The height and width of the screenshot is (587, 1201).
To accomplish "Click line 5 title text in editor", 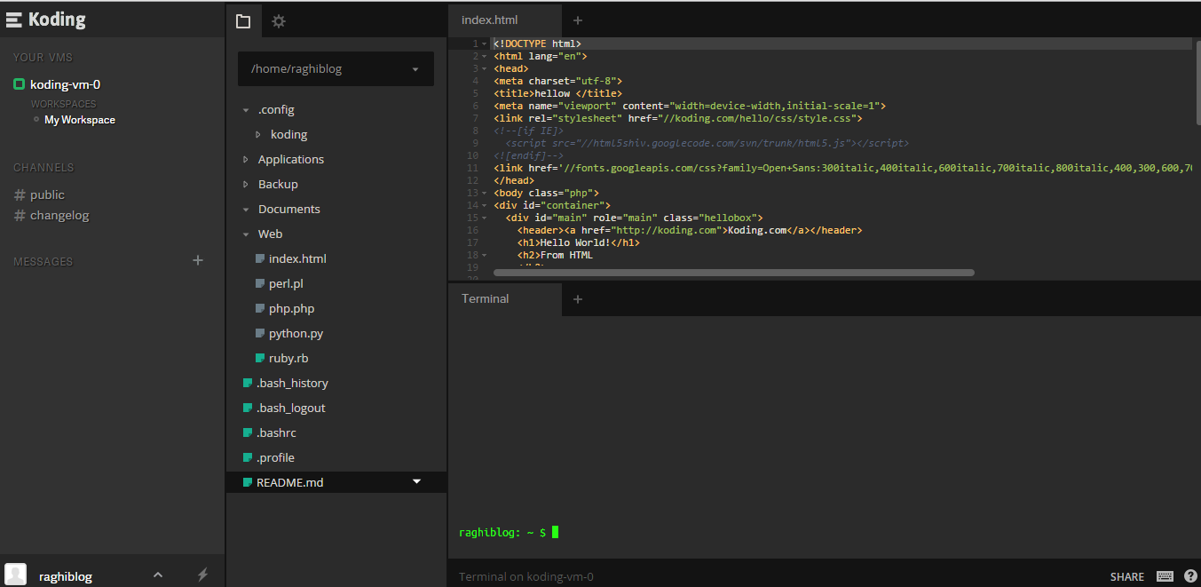I will (557, 93).
